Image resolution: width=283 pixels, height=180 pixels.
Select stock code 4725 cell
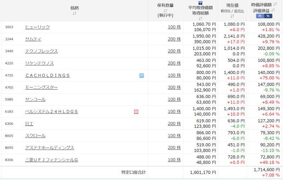[x=9, y=75]
